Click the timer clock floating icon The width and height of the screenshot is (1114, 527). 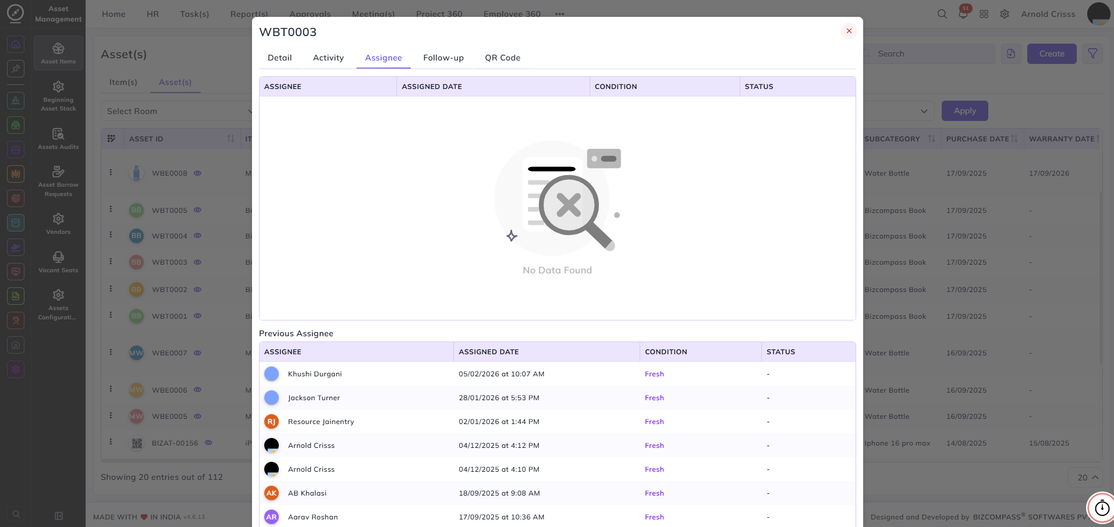pos(1102,508)
